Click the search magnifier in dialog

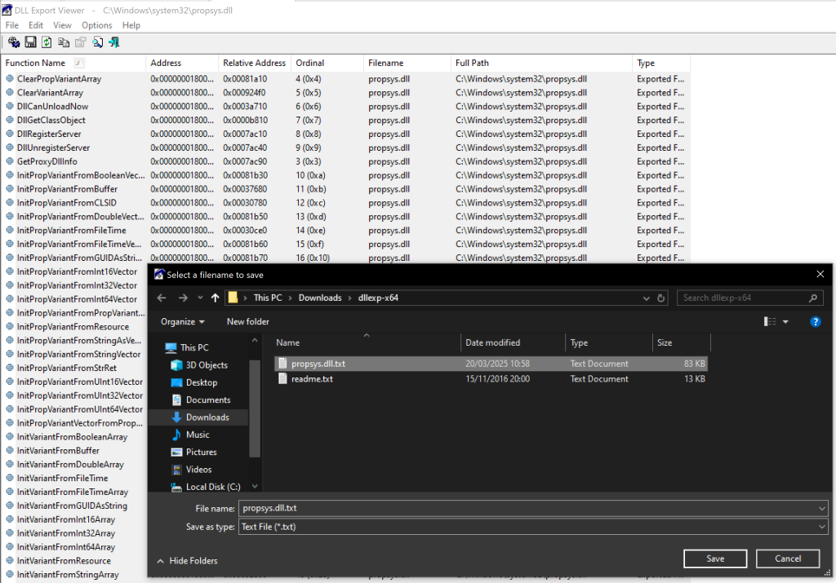pos(812,298)
